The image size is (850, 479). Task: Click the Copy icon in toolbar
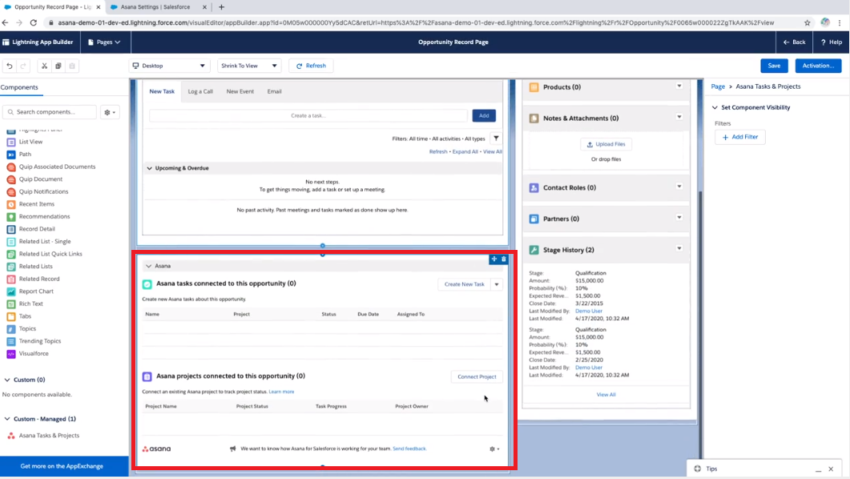click(58, 66)
